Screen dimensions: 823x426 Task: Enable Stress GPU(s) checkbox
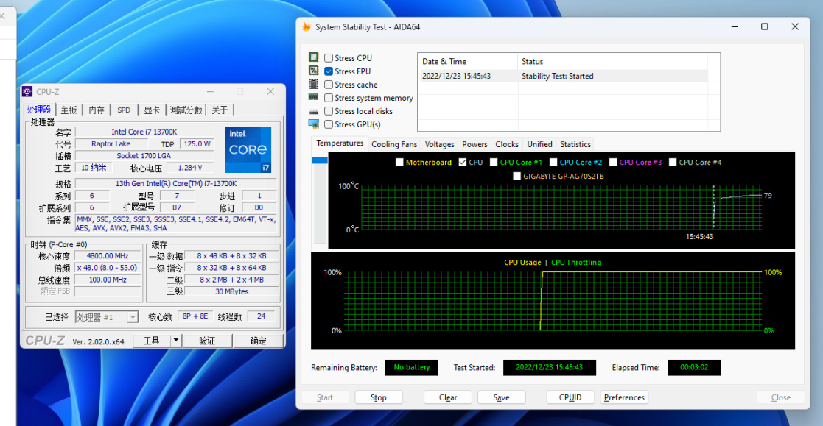coord(329,124)
